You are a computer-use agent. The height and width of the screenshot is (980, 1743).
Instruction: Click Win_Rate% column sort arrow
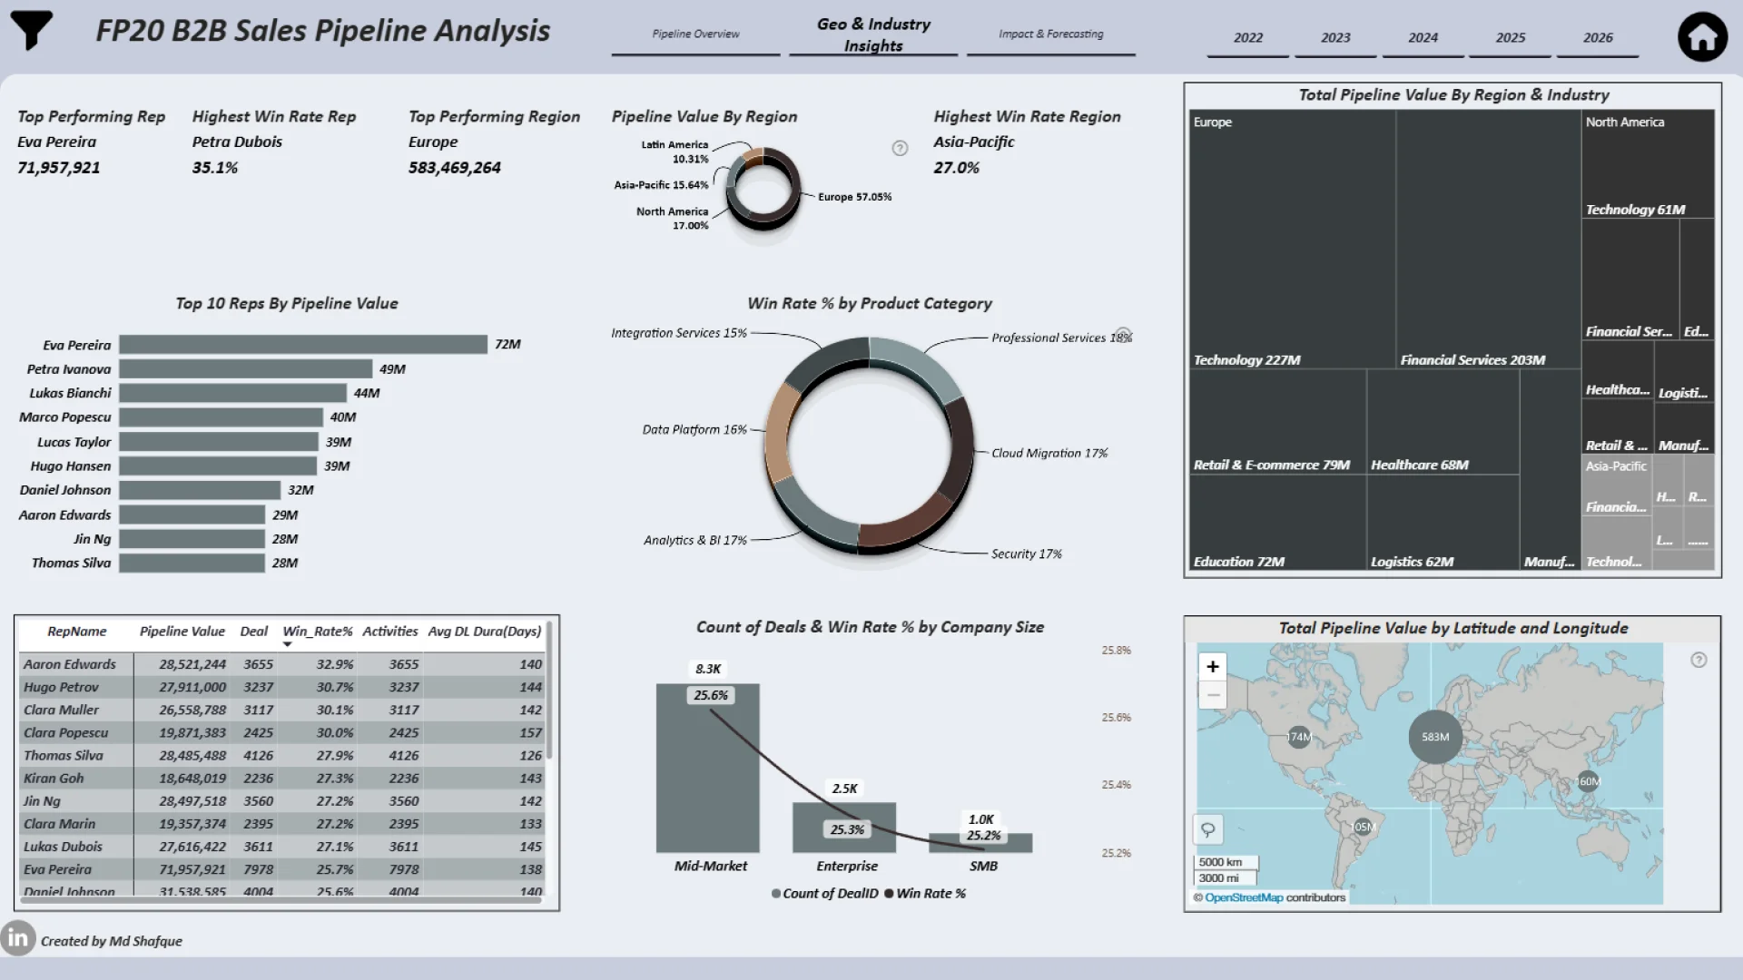tap(288, 644)
